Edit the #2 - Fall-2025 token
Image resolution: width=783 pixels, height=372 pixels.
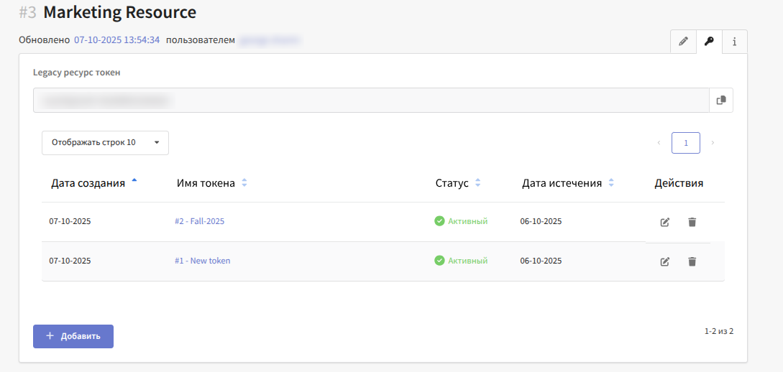click(665, 222)
